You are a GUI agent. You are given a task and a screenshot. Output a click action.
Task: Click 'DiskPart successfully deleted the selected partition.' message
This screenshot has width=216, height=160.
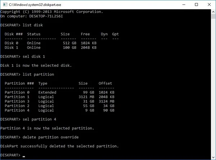click(x=59, y=146)
